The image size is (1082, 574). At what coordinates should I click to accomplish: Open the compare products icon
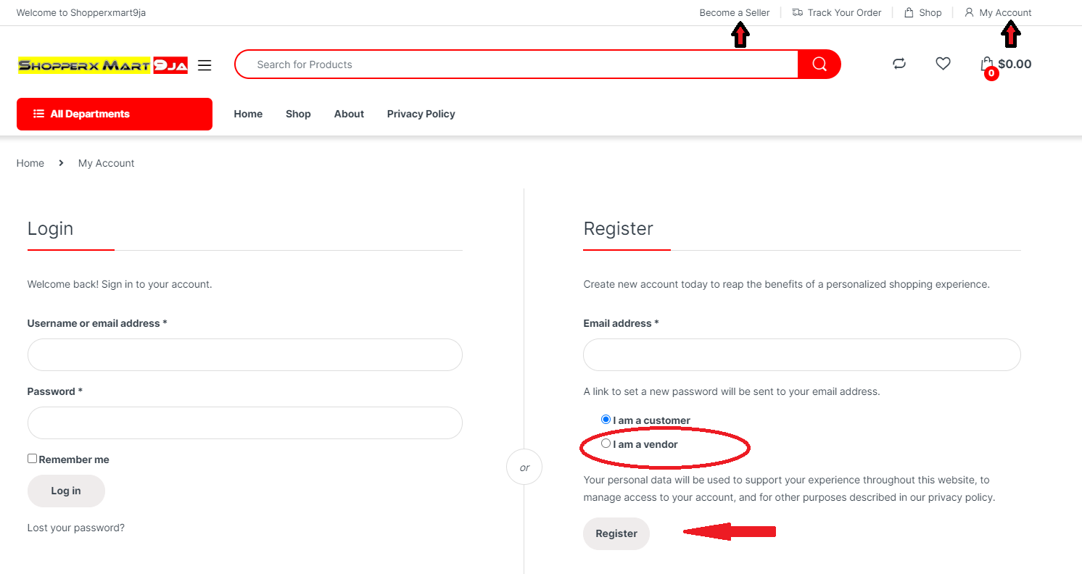click(899, 64)
